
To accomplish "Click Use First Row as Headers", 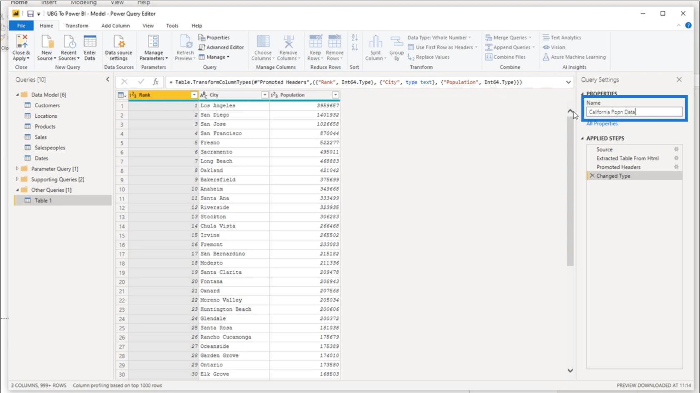I will point(442,47).
